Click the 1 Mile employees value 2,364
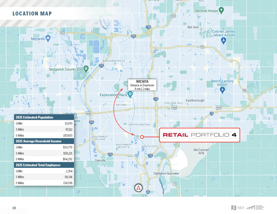This screenshot has height=214, width=277. [x=69, y=171]
